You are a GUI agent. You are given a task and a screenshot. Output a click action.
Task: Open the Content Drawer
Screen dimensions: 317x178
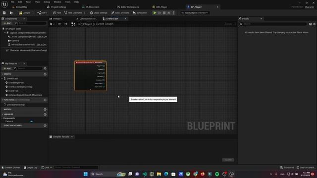pyautogui.click(x=11, y=168)
